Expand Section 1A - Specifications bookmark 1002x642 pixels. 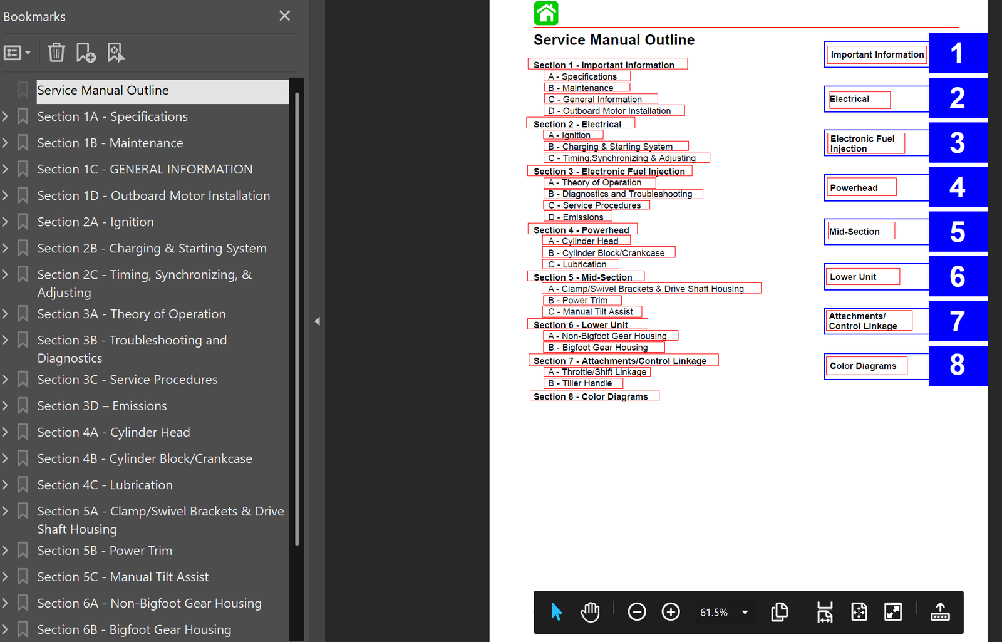[x=5, y=116]
